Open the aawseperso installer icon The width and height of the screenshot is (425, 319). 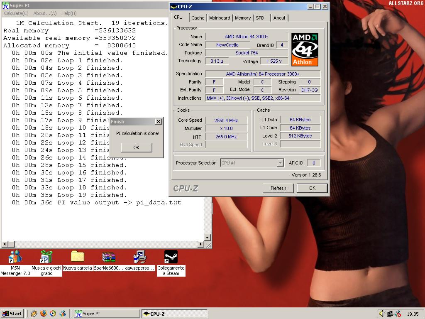click(x=140, y=257)
